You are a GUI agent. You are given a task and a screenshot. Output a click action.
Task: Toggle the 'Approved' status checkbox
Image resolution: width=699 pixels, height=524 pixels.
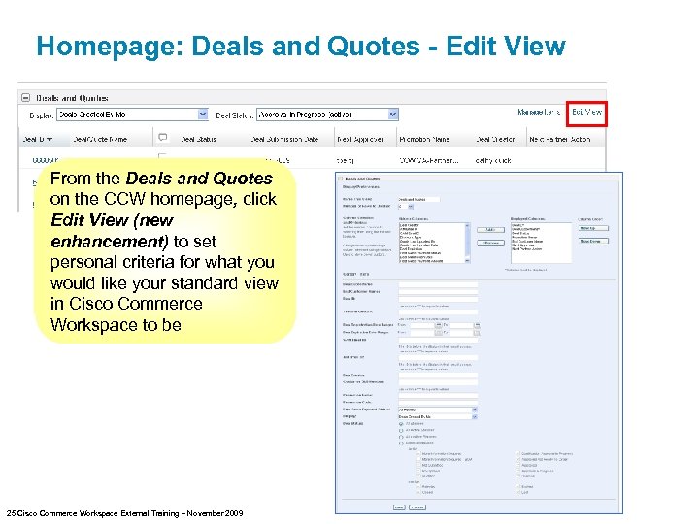click(x=518, y=465)
